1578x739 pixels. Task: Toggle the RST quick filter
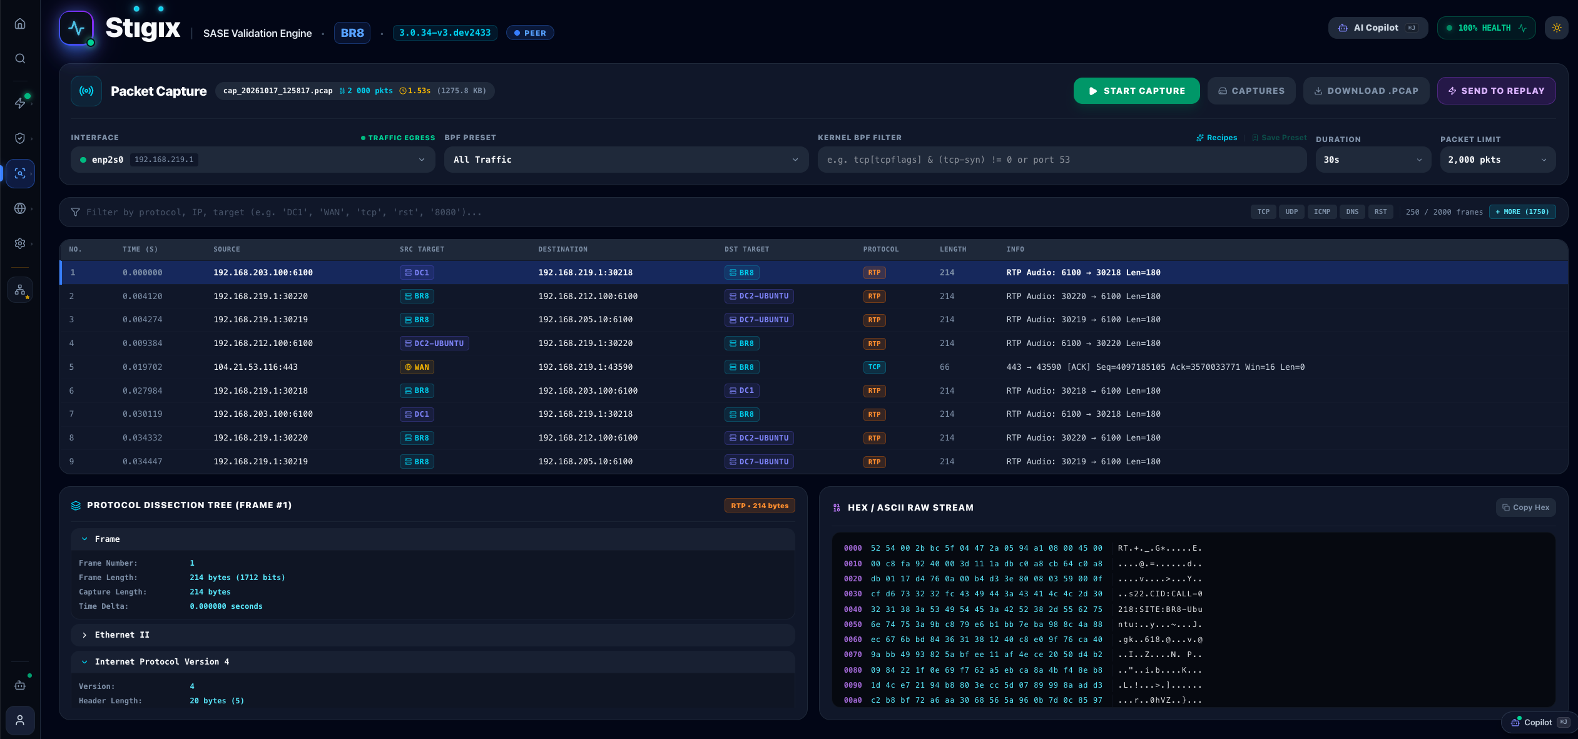point(1380,212)
